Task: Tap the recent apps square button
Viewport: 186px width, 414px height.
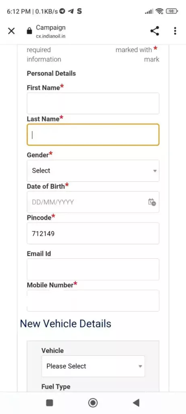Action: pyautogui.click(x=50, y=403)
